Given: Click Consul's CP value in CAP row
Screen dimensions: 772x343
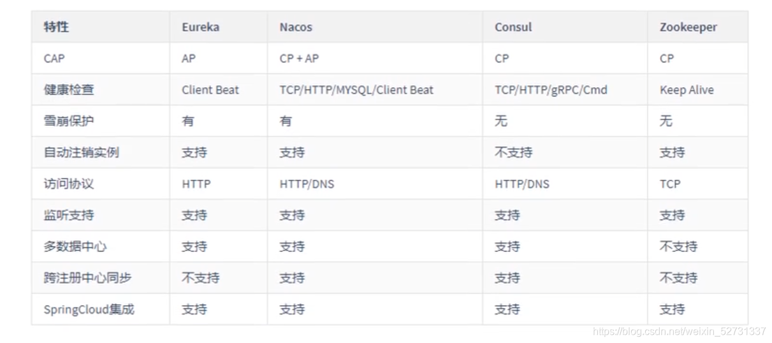Looking at the screenshot, I should tap(502, 59).
